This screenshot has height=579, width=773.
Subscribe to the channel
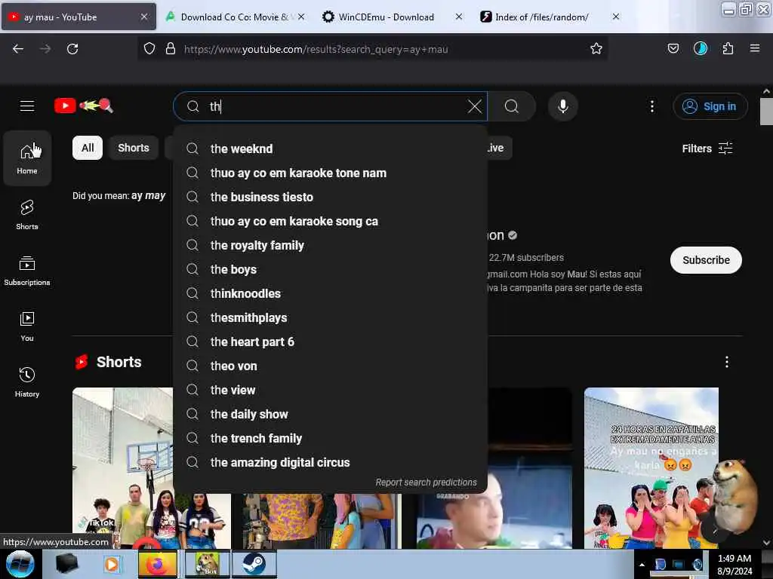click(x=706, y=260)
